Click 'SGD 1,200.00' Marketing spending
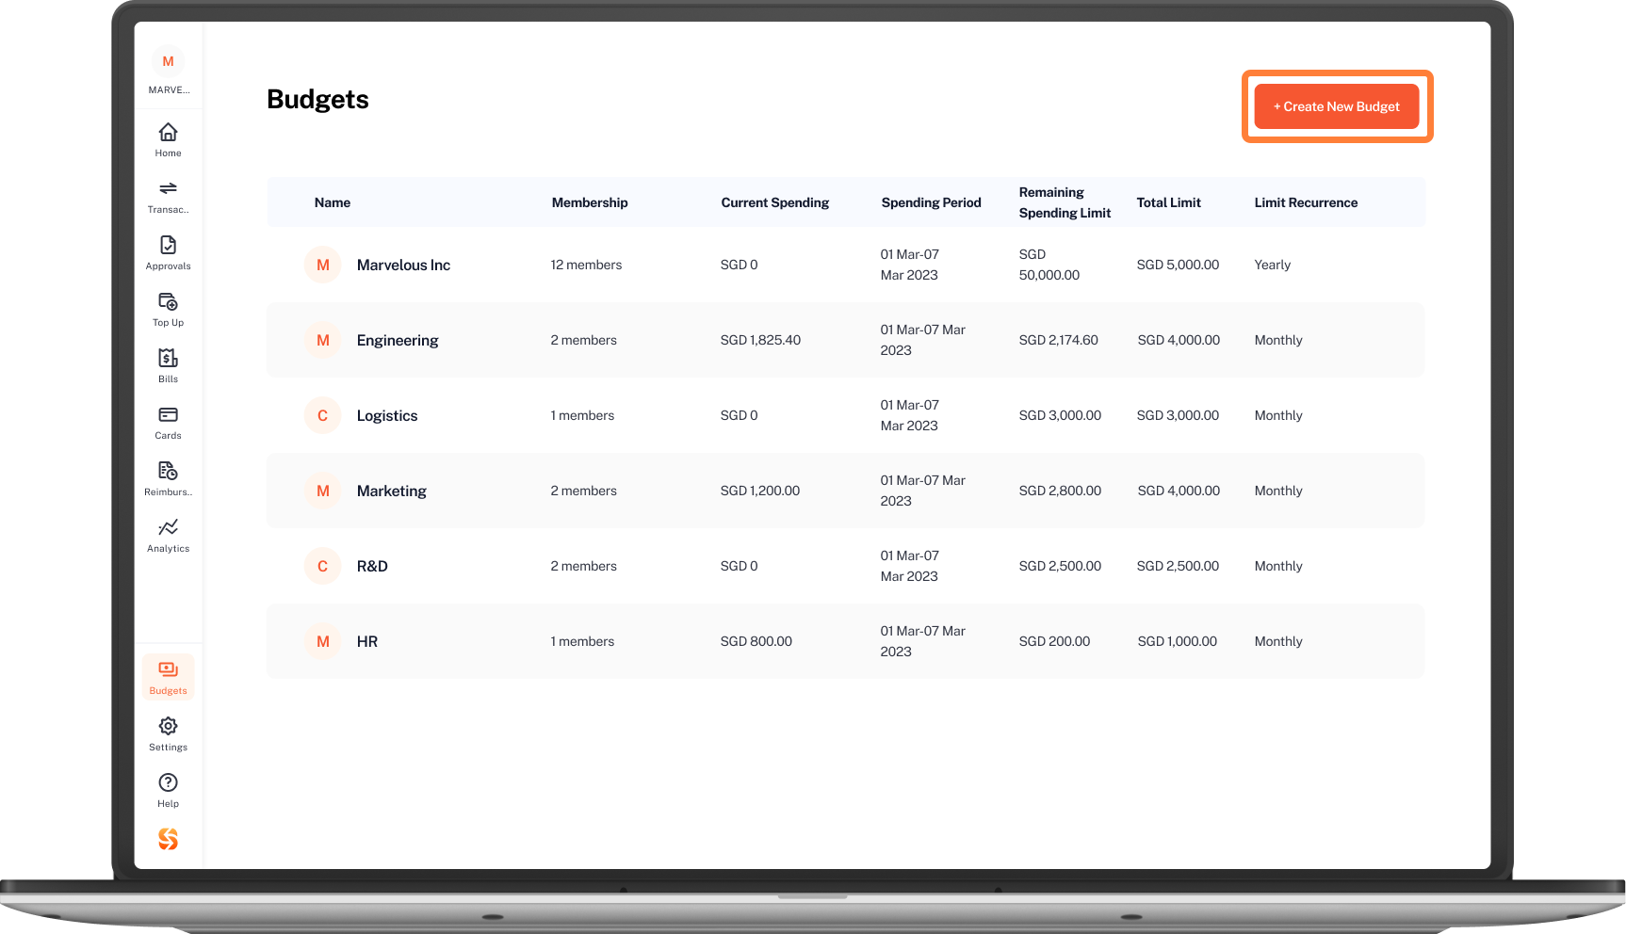Viewport: 1626px width, 934px height. (x=759, y=491)
